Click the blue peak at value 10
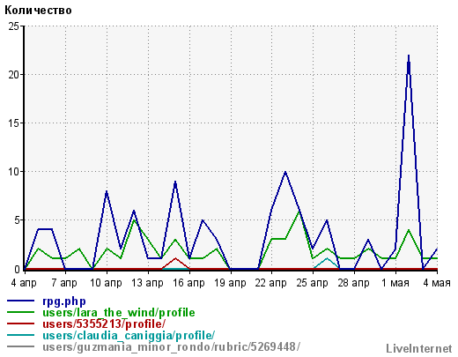 point(285,172)
